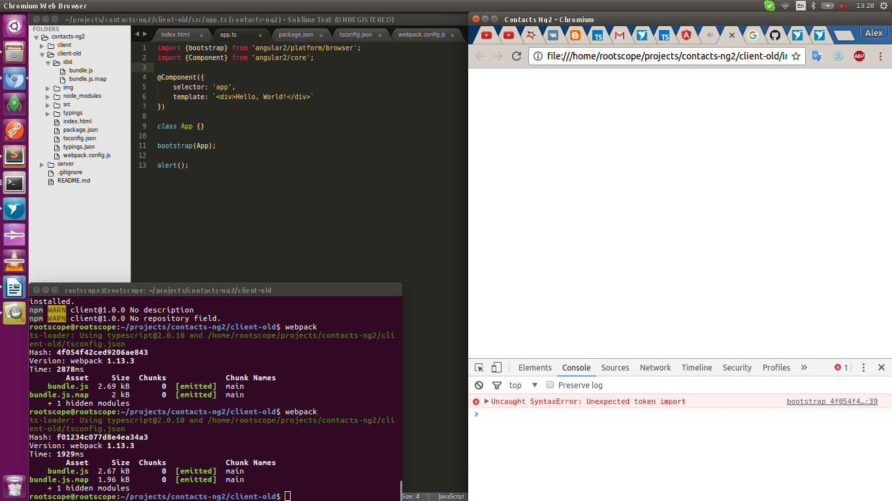Screen dimensions: 892x501
Task: Click the Chromium reload page button
Action: tap(517, 56)
